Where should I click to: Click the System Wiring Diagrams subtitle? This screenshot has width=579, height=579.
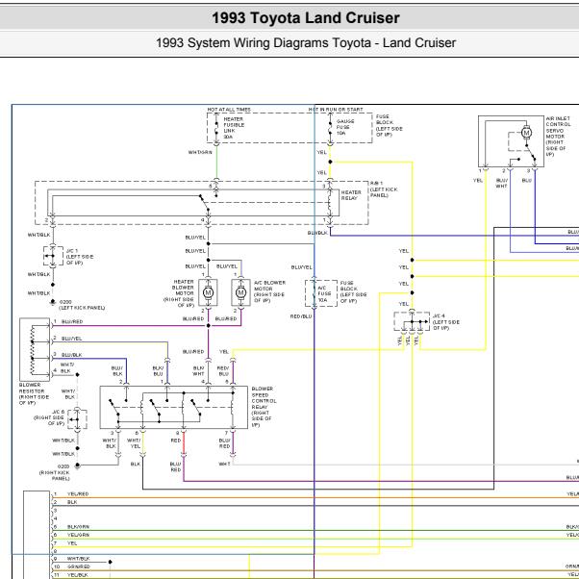pos(306,43)
